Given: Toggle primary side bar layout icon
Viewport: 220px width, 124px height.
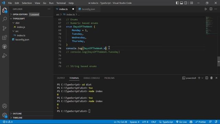Looking at the screenshot, I should [177, 3].
